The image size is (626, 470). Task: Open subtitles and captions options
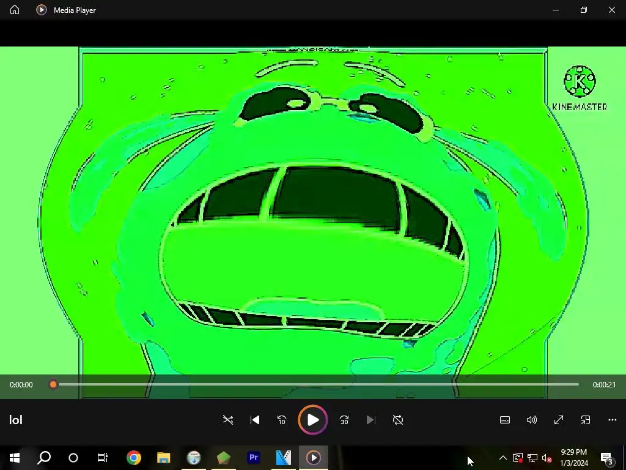point(504,420)
